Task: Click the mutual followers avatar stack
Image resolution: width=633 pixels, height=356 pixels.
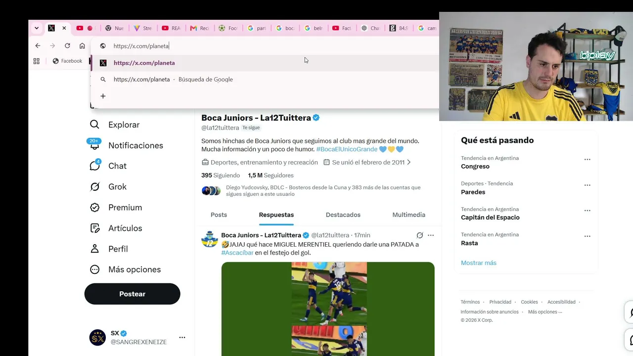Action: click(211, 191)
